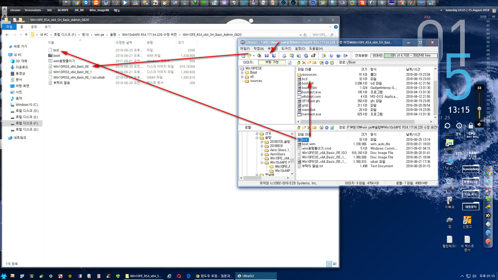Click the blue Info icon in UltraISO toolbar
Screen dimensions: 498x280
pos(331,56)
